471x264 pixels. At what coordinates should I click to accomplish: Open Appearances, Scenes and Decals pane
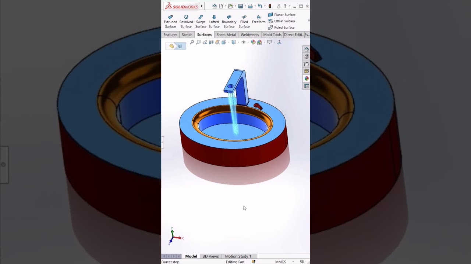click(x=307, y=79)
